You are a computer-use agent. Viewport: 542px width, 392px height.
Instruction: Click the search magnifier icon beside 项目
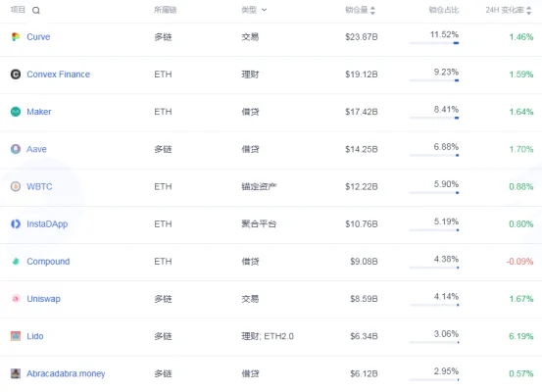(x=36, y=11)
